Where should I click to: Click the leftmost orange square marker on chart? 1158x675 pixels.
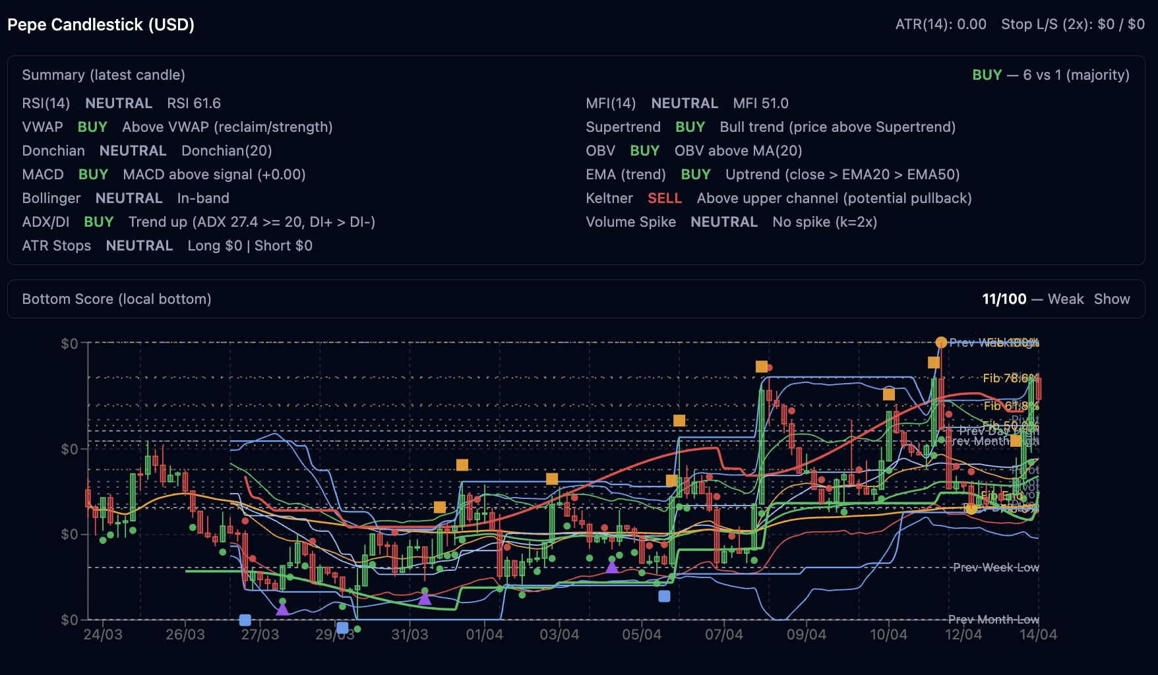tap(440, 507)
